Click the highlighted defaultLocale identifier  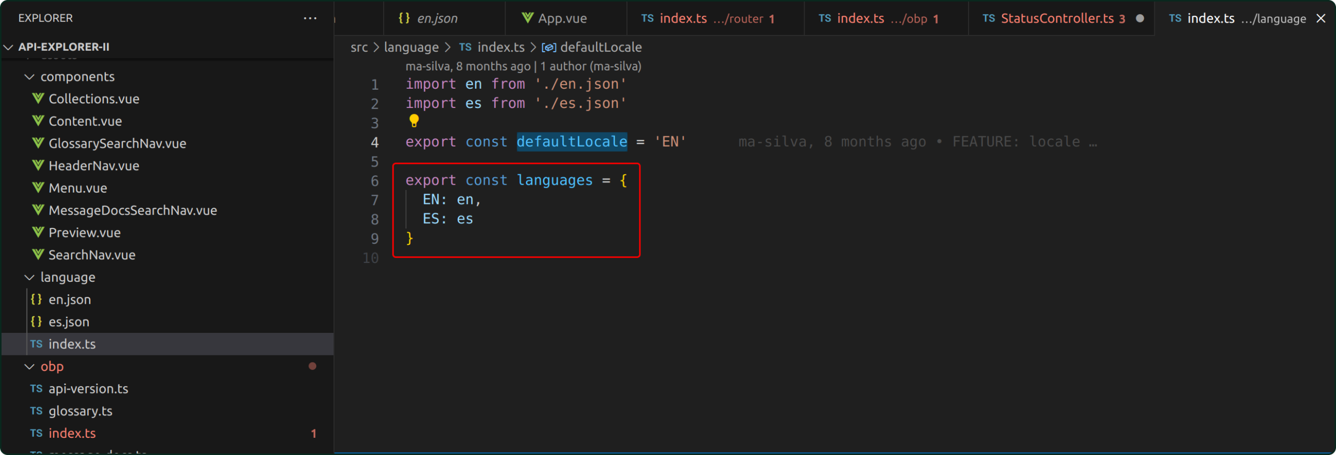pyautogui.click(x=572, y=142)
